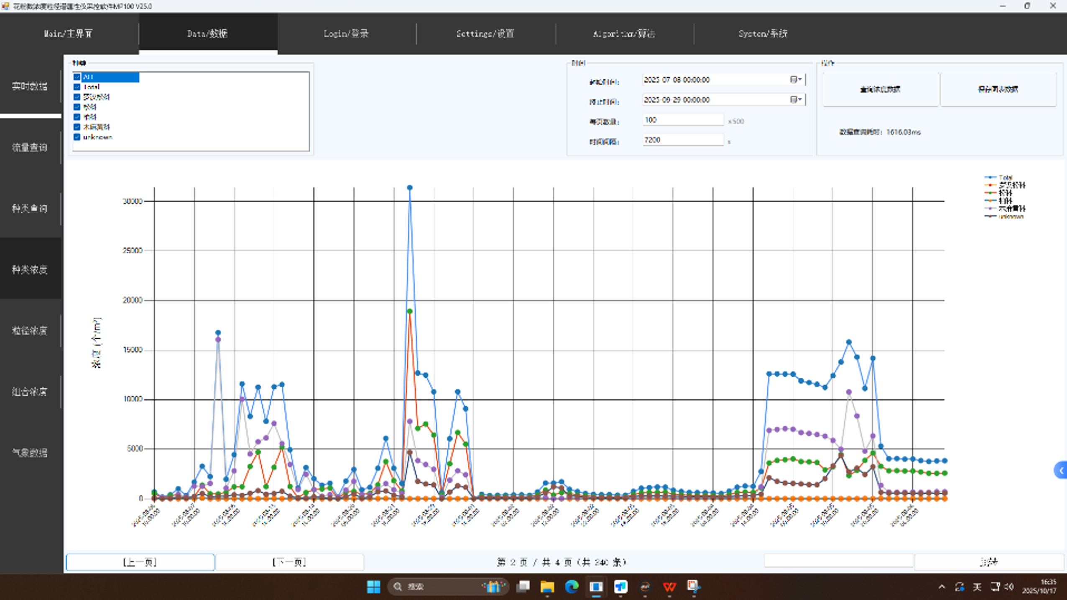Click the volume icon in system tray

1009,587
